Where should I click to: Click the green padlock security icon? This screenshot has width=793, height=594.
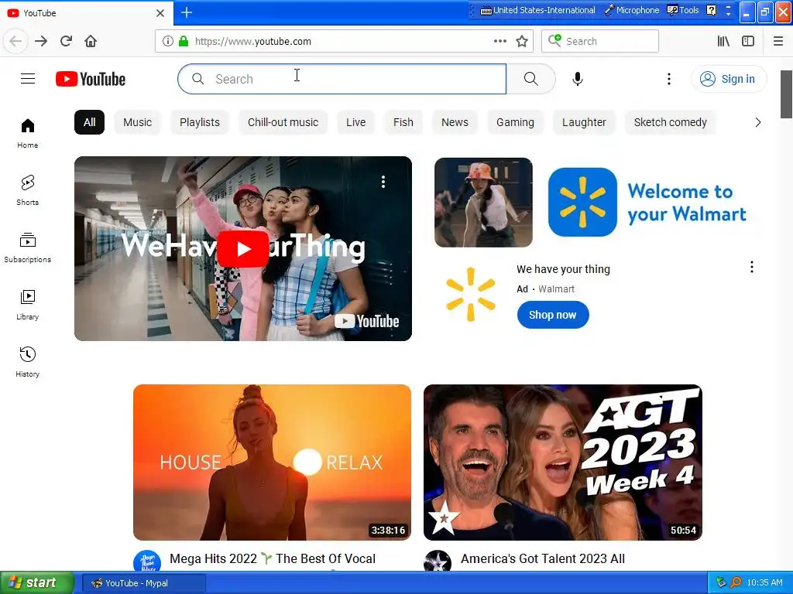pos(184,42)
